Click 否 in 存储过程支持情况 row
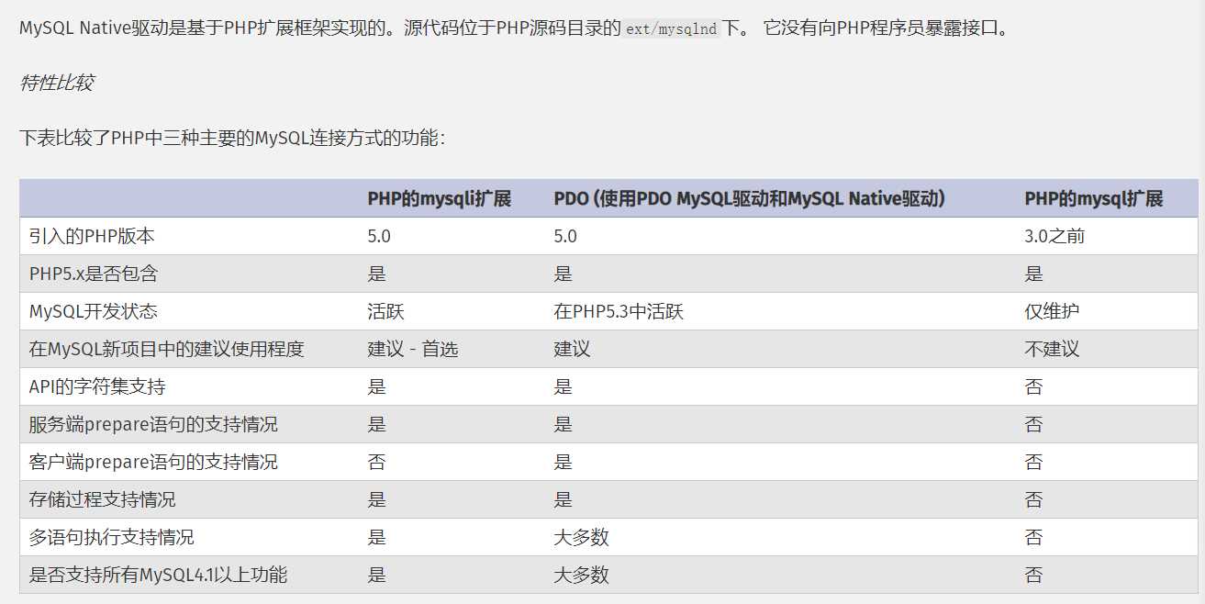Screen dimensions: 1205x604 point(1033,499)
